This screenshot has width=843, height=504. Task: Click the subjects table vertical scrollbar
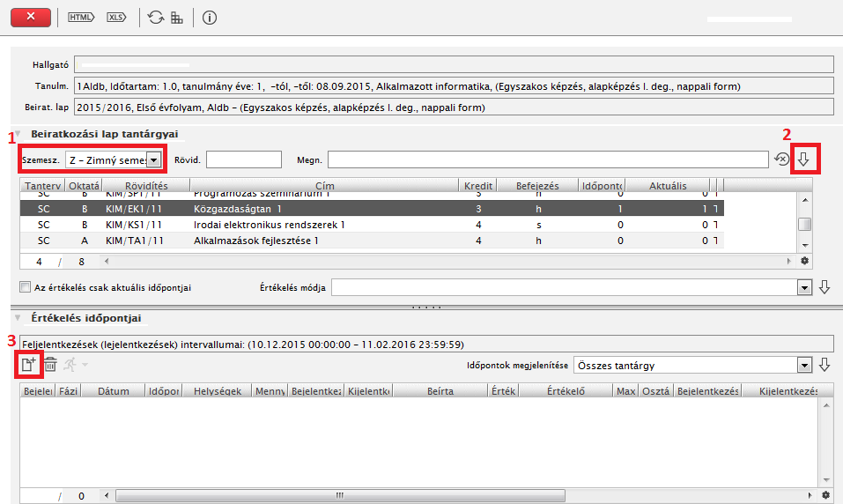point(804,224)
